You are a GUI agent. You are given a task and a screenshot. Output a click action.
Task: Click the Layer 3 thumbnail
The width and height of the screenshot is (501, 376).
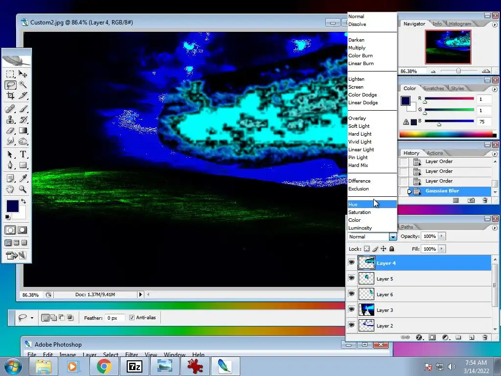(x=366, y=310)
